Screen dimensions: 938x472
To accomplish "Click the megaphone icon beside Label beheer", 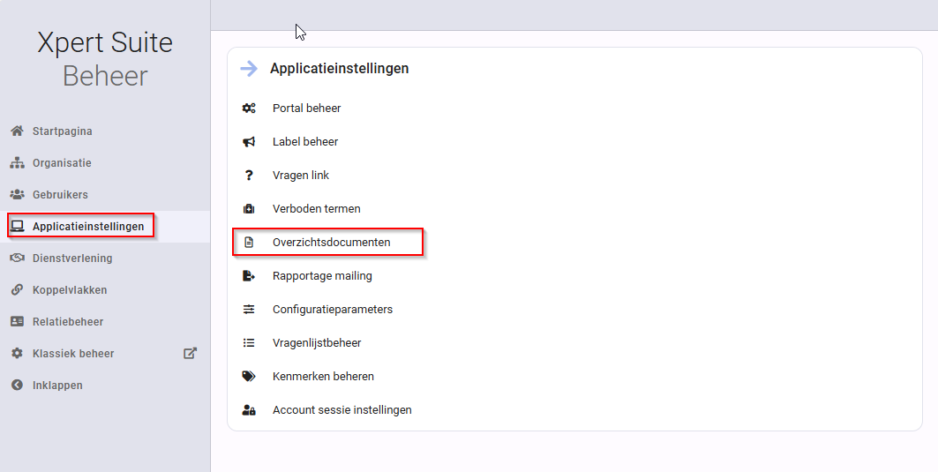I will (x=249, y=142).
